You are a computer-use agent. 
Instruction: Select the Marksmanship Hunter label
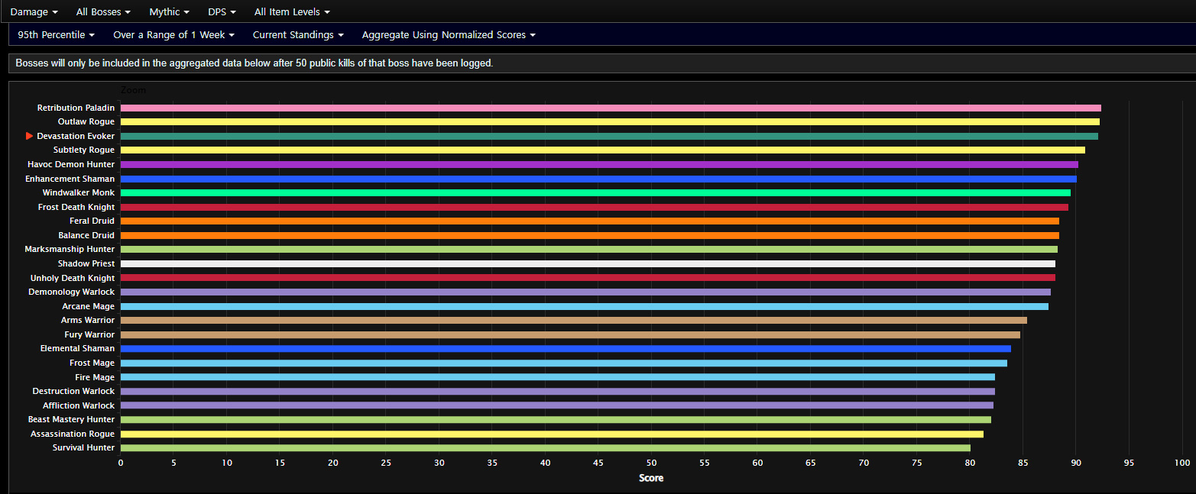(70, 250)
